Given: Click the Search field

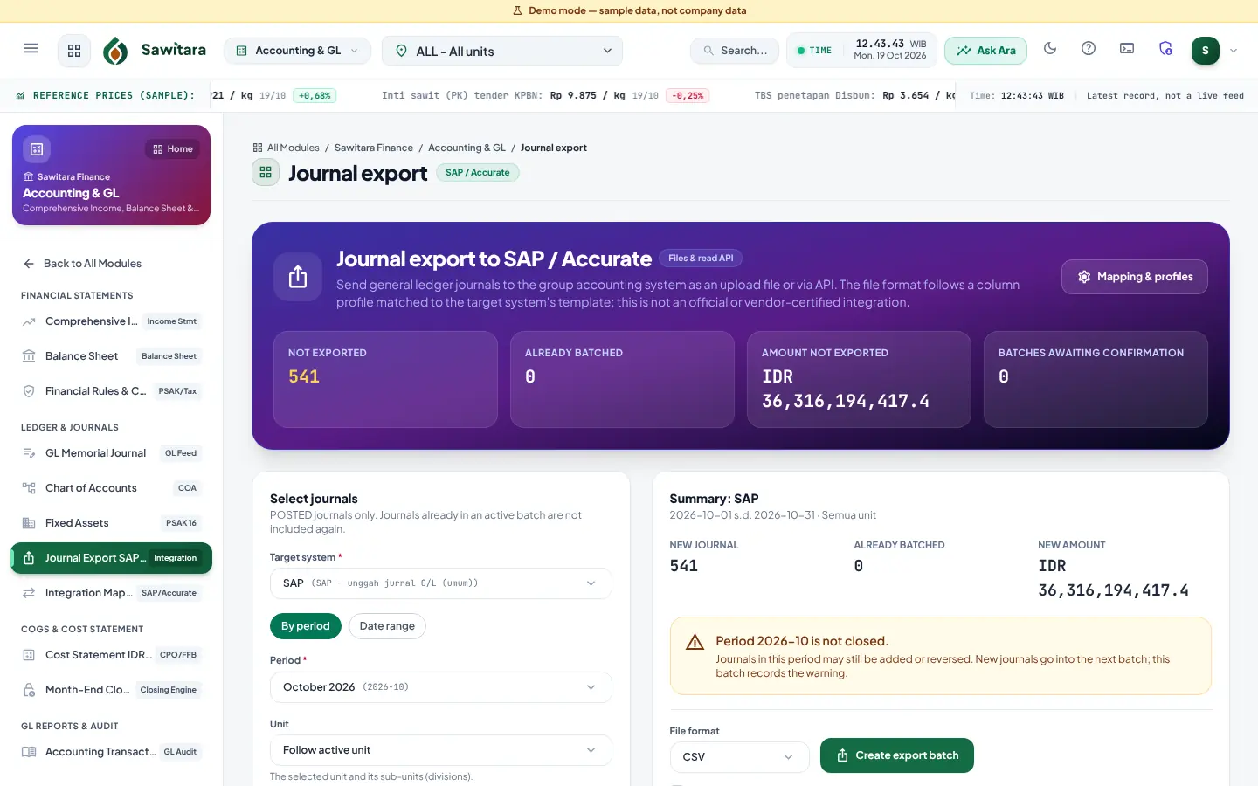Looking at the screenshot, I should 735,51.
